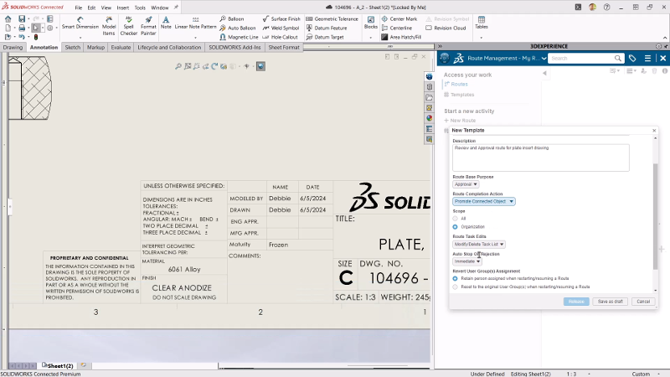Viewport: 670px width, 377px height.
Task: Choose the Organization scope option
Action: pos(455,226)
